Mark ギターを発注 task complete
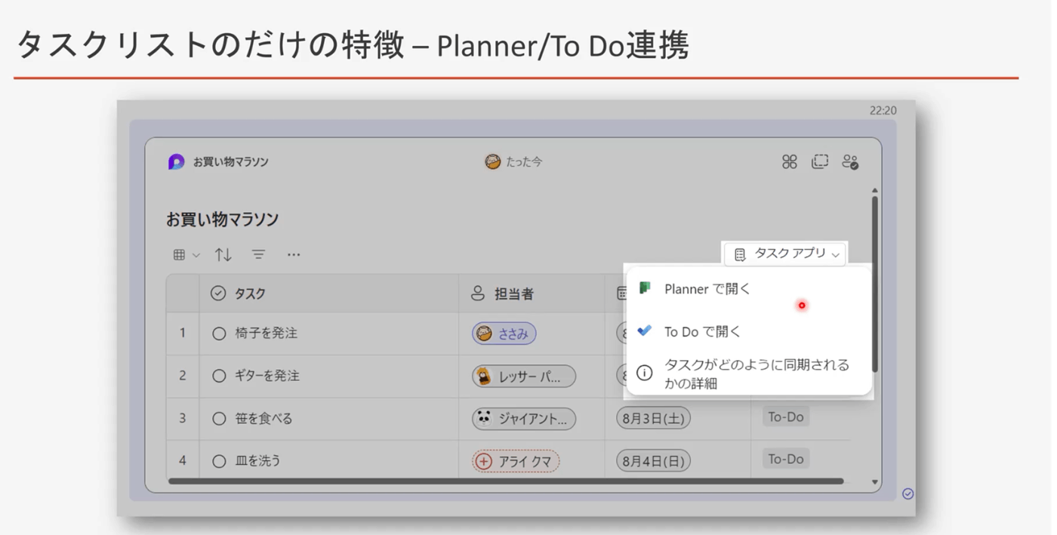This screenshot has width=1057, height=535. pyautogui.click(x=219, y=376)
